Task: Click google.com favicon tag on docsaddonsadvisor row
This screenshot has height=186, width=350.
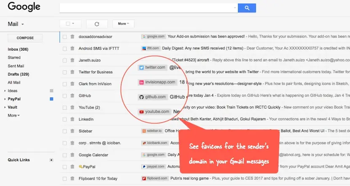Action: click(153, 37)
